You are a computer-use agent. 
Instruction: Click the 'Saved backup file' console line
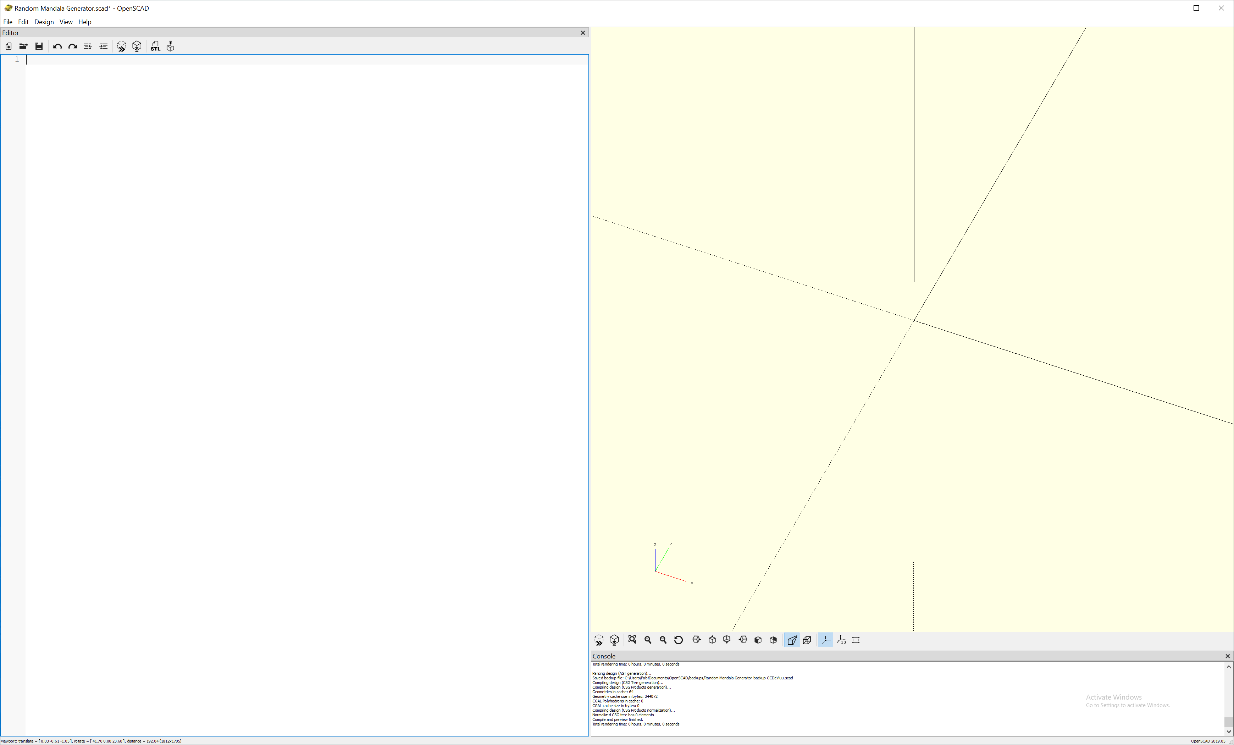(x=693, y=678)
